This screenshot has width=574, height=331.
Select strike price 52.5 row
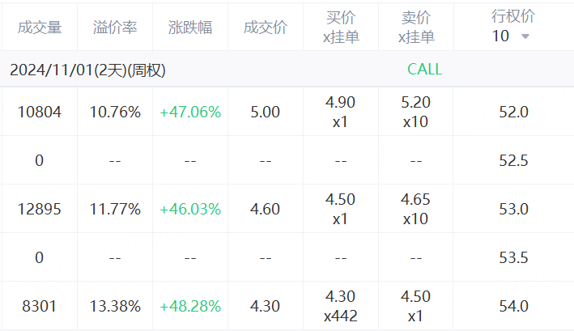(x=513, y=160)
